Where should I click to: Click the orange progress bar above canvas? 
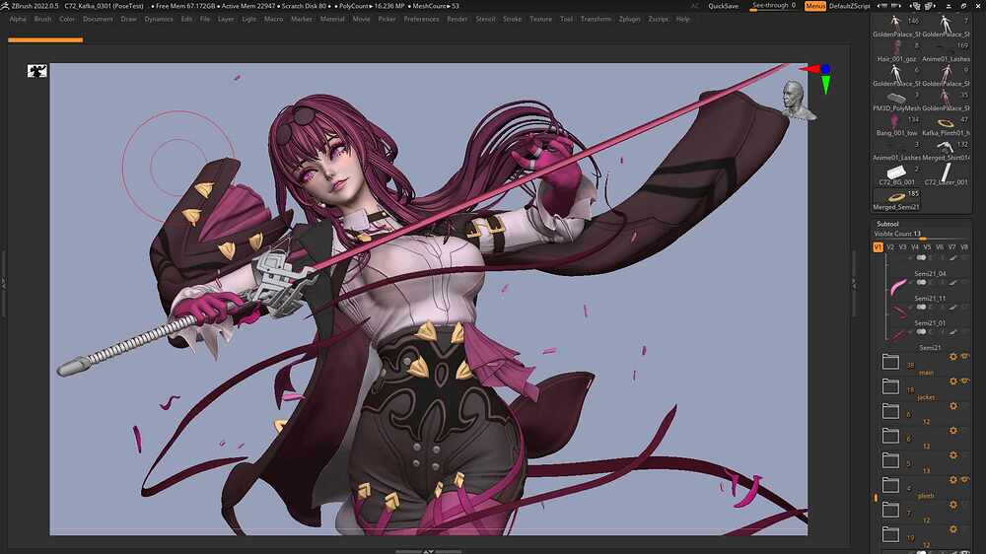coord(45,40)
